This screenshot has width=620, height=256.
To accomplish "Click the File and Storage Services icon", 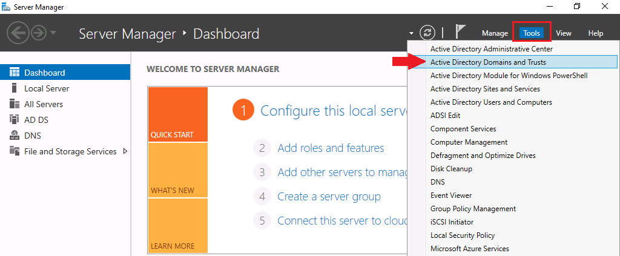I will [x=15, y=151].
